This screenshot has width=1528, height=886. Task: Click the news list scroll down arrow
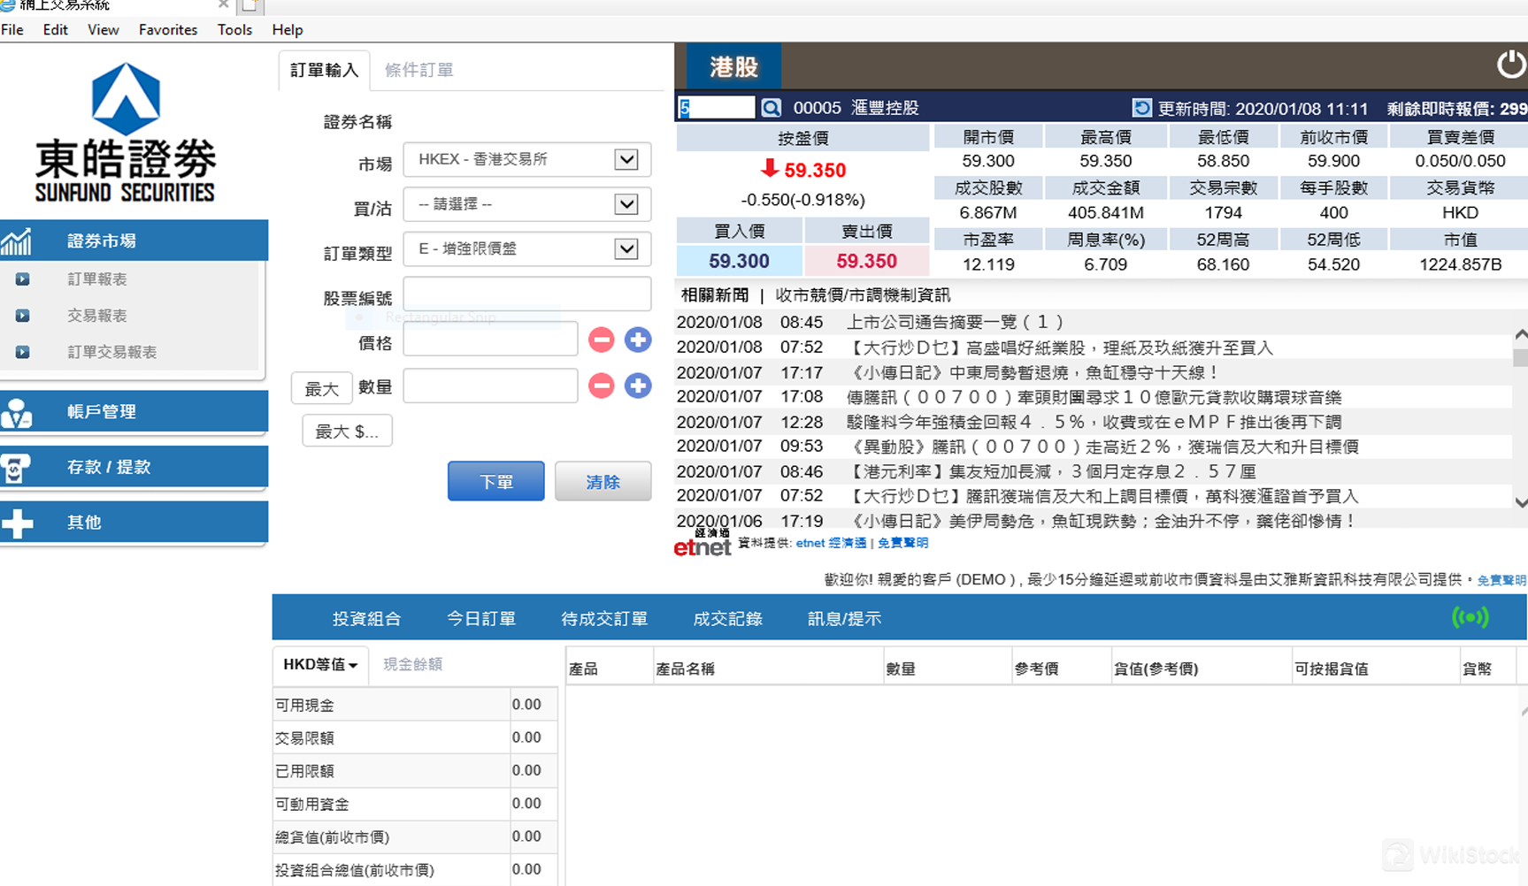(1521, 502)
